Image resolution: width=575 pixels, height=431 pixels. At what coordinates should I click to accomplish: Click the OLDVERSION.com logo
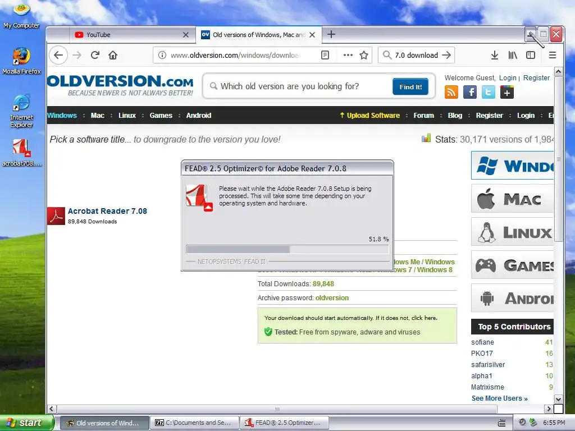click(x=120, y=85)
